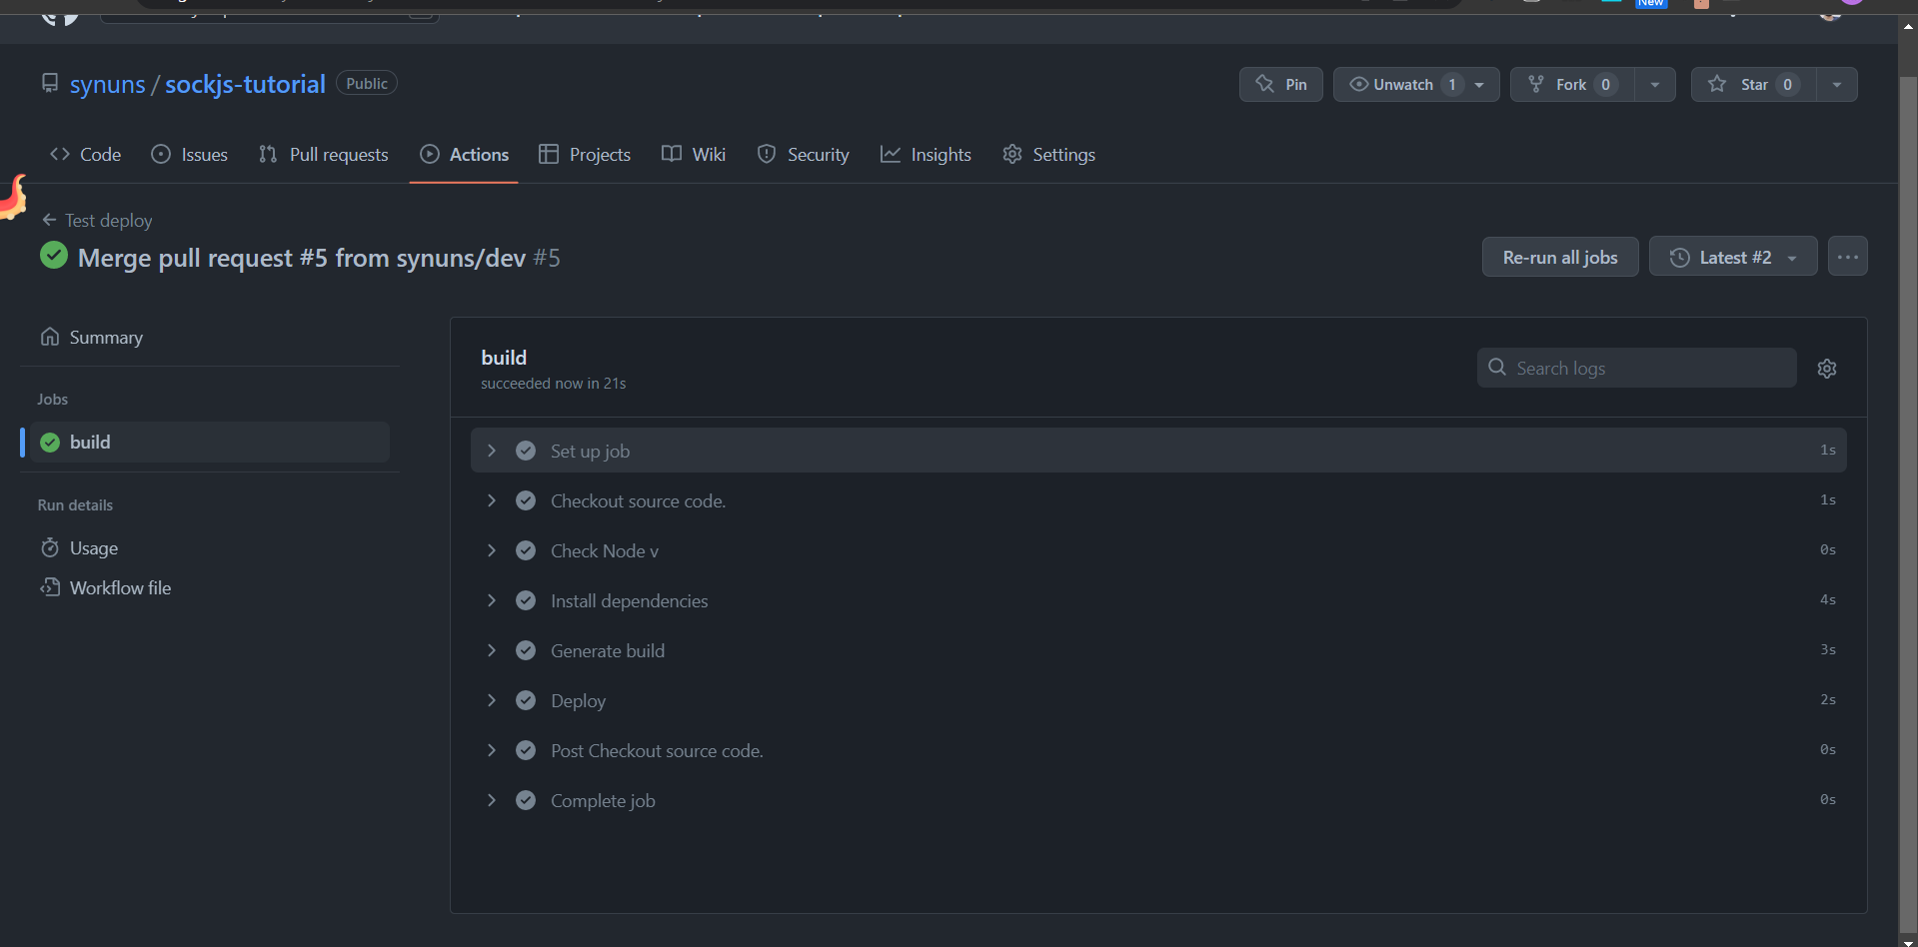Expand the Deploy step

point(1158,700)
